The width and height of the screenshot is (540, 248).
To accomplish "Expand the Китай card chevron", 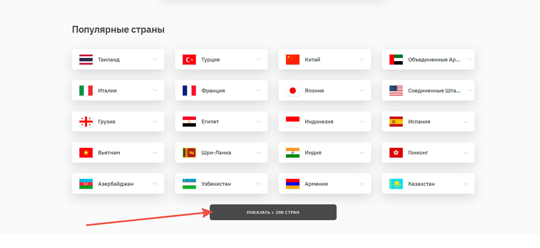I will coord(362,59).
